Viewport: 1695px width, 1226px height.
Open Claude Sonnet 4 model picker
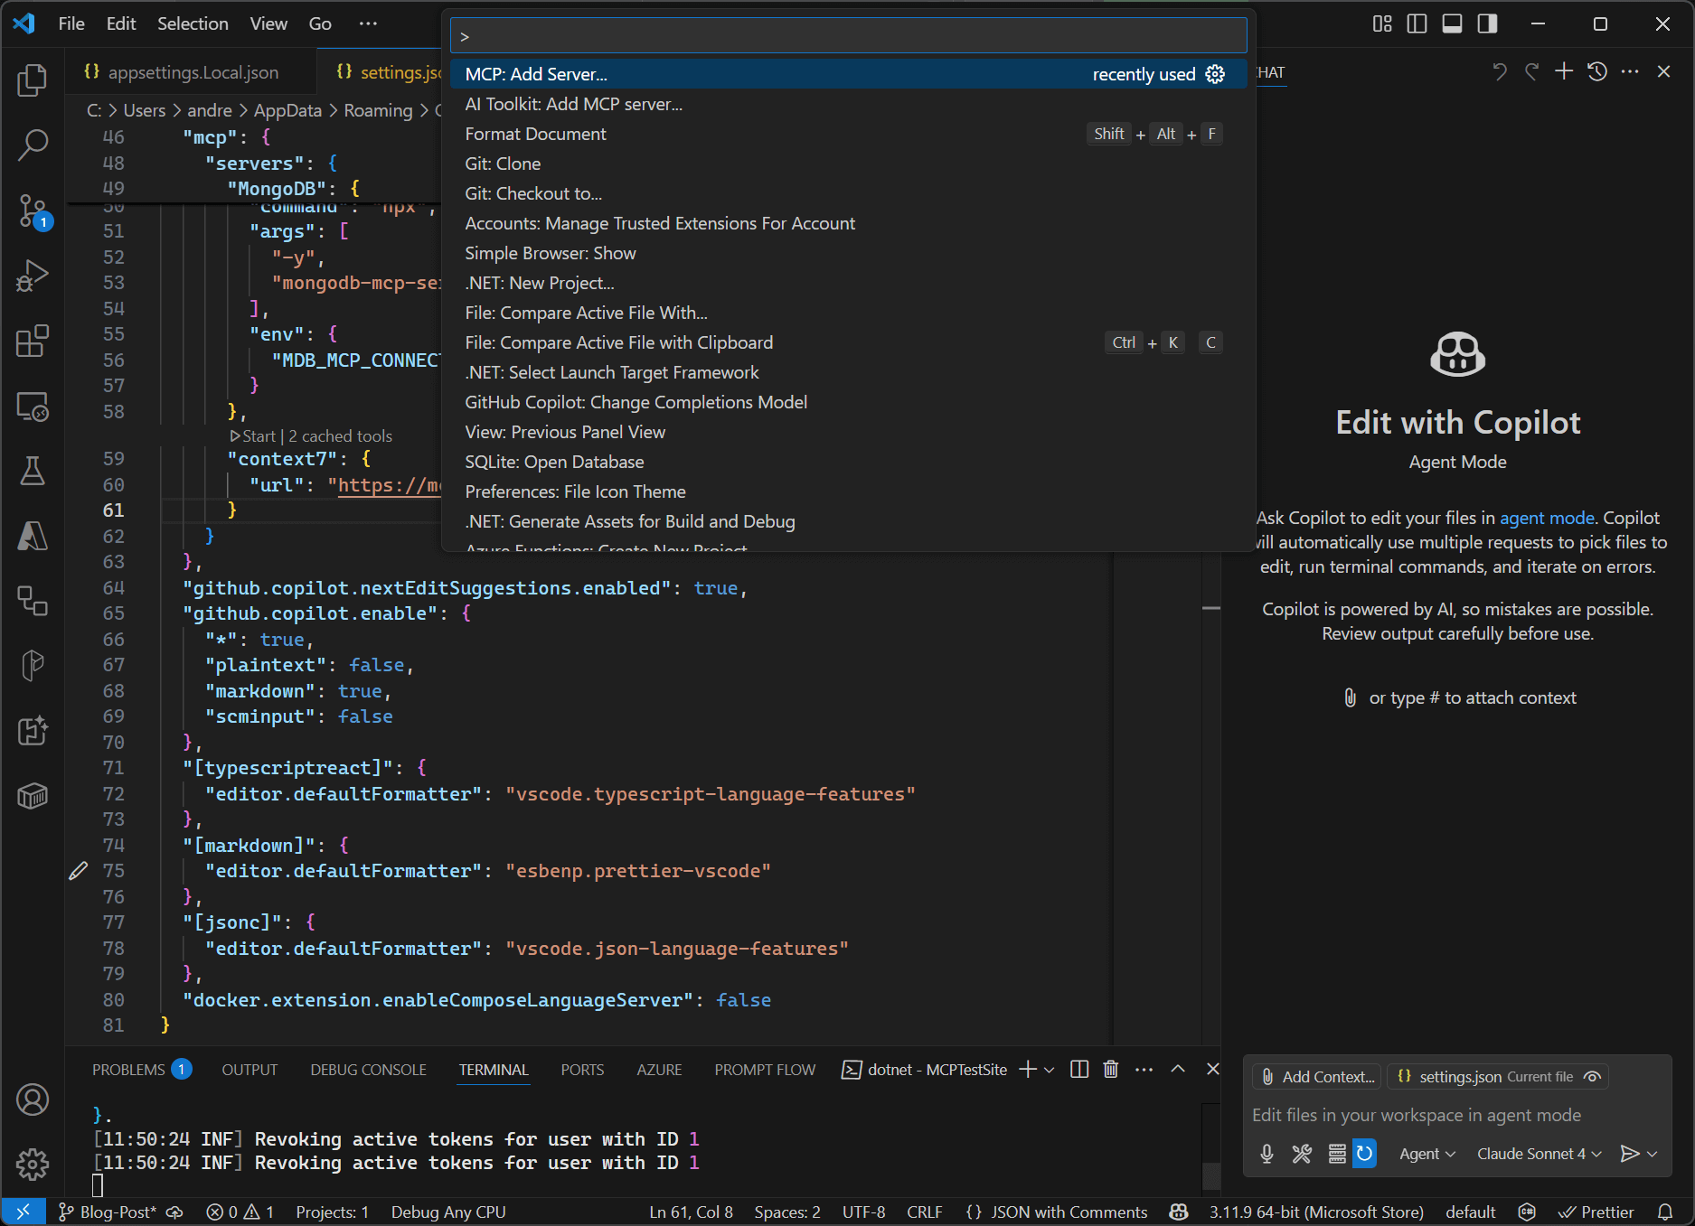coord(1540,1154)
